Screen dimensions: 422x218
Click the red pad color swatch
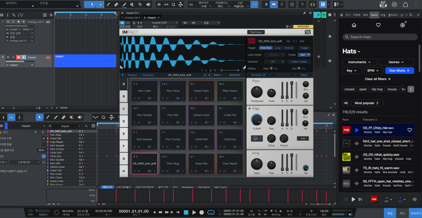[x=252, y=41]
